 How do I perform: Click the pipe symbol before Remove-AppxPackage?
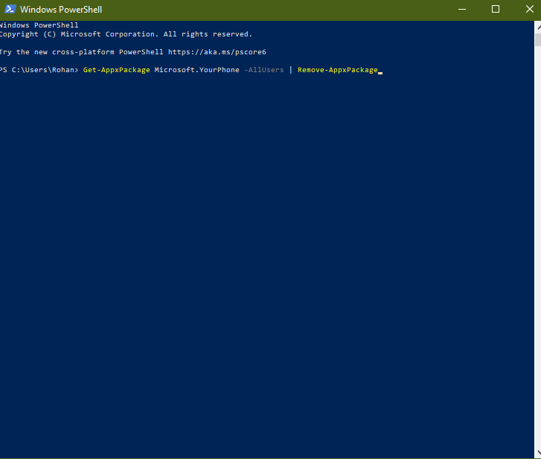(x=290, y=70)
